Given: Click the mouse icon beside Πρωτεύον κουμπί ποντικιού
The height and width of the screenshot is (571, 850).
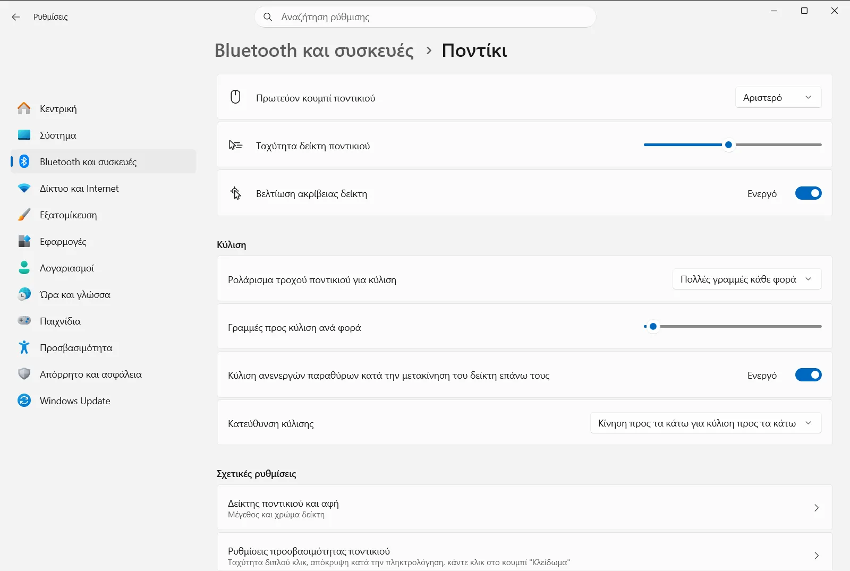Looking at the screenshot, I should (235, 97).
